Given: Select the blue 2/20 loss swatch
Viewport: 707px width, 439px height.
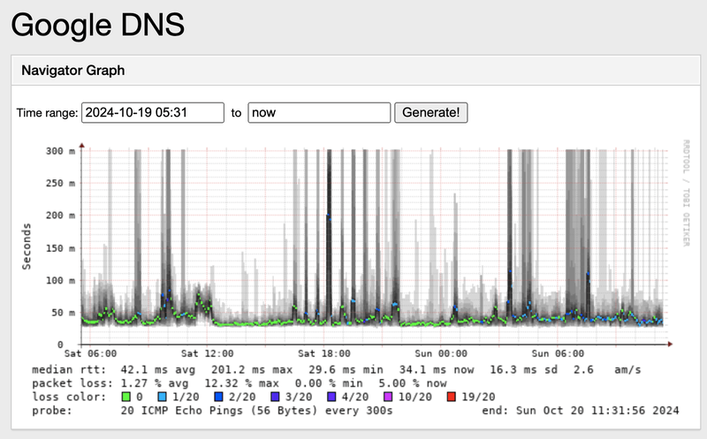Looking at the screenshot, I should coord(218,397).
